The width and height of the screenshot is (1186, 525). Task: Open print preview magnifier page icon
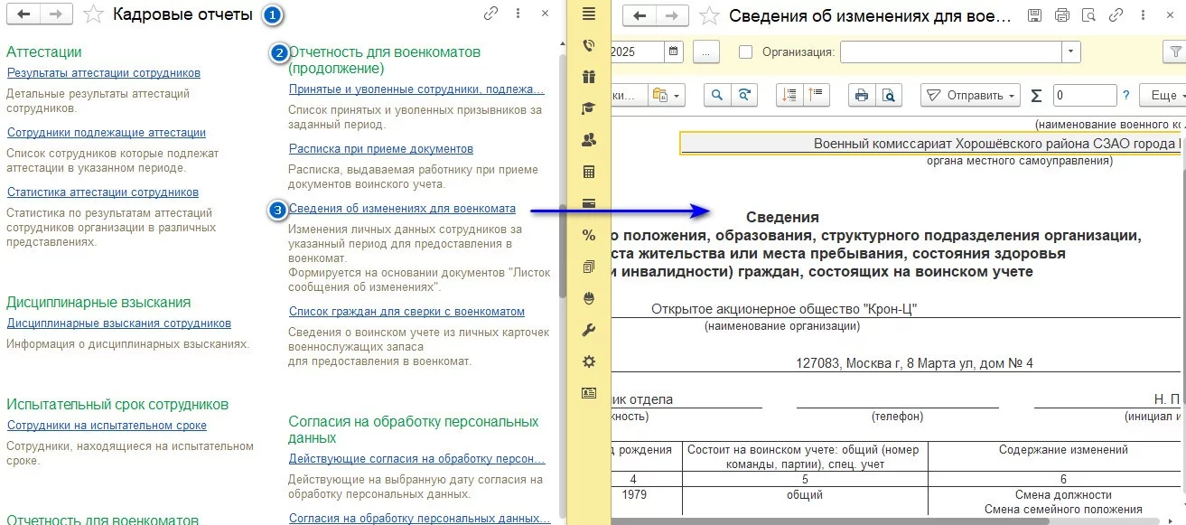(x=888, y=95)
